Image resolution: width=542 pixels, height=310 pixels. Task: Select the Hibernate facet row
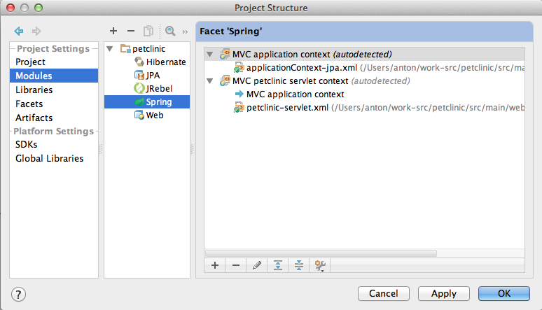[147, 62]
